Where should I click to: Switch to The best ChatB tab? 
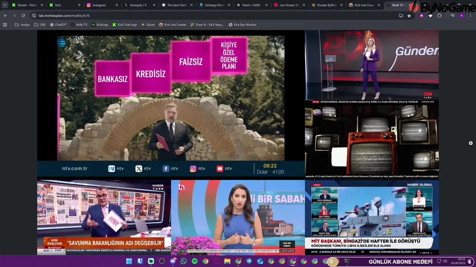pyautogui.click(x=177, y=5)
